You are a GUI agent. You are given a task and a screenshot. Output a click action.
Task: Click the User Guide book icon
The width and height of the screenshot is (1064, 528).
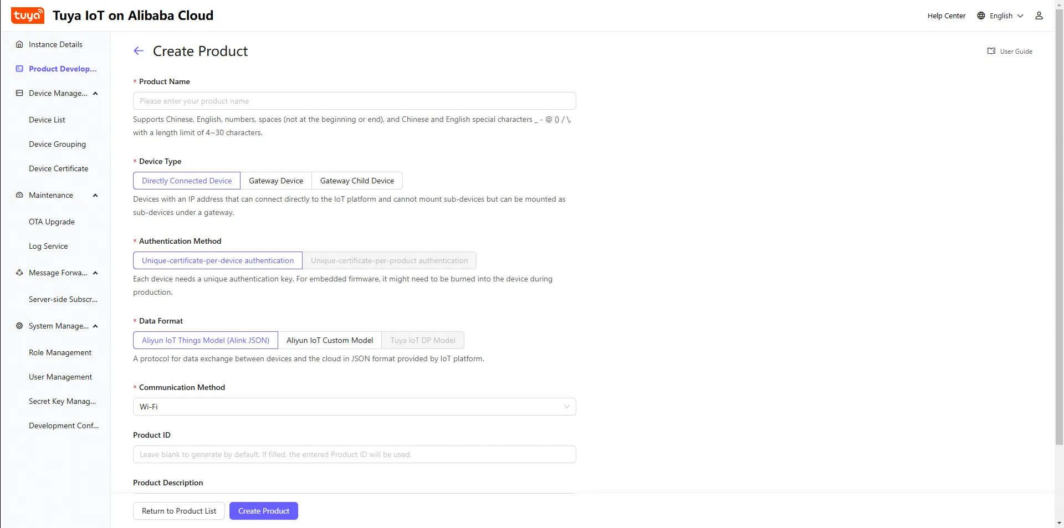pyautogui.click(x=991, y=51)
